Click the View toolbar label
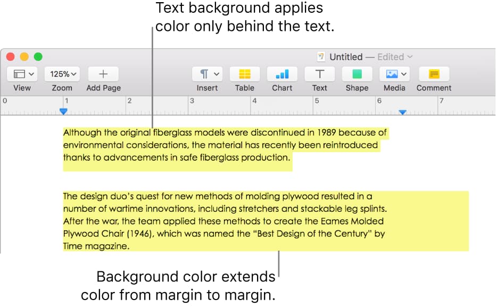This screenshot has width=497, height=307. (22, 88)
